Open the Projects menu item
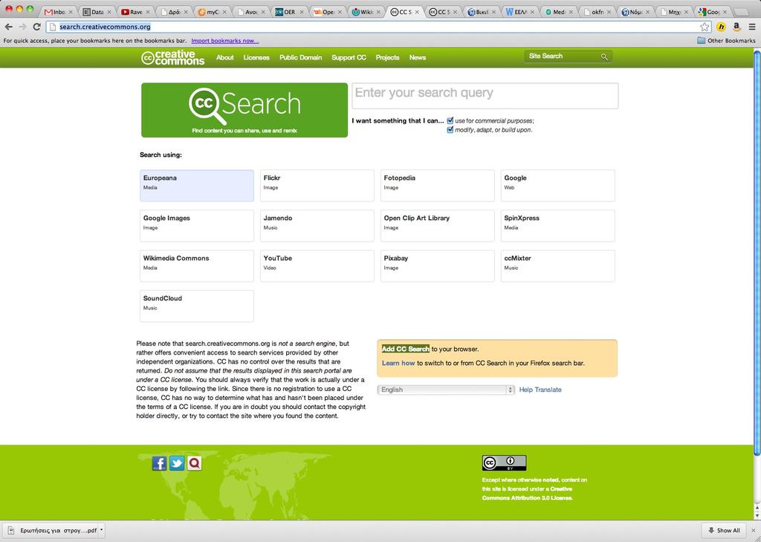Screen dimensions: 761x542 [x=387, y=57]
